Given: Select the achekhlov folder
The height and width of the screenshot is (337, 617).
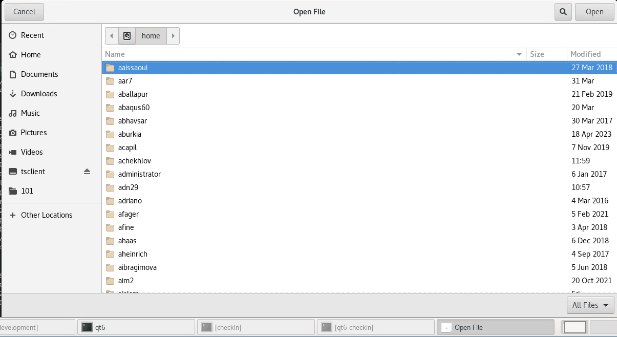Looking at the screenshot, I should pos(359,161).
